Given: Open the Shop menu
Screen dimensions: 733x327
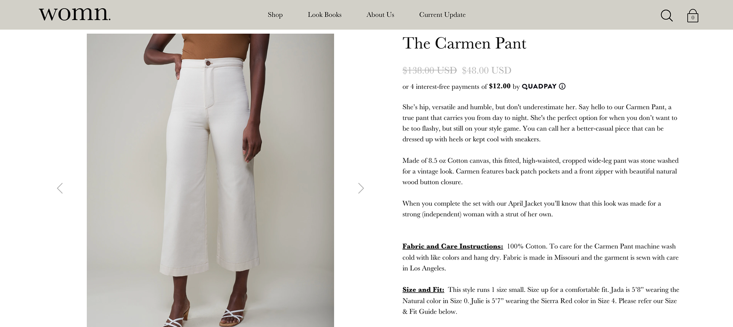Looking at the screenshot, I should [x=275, y=14].
